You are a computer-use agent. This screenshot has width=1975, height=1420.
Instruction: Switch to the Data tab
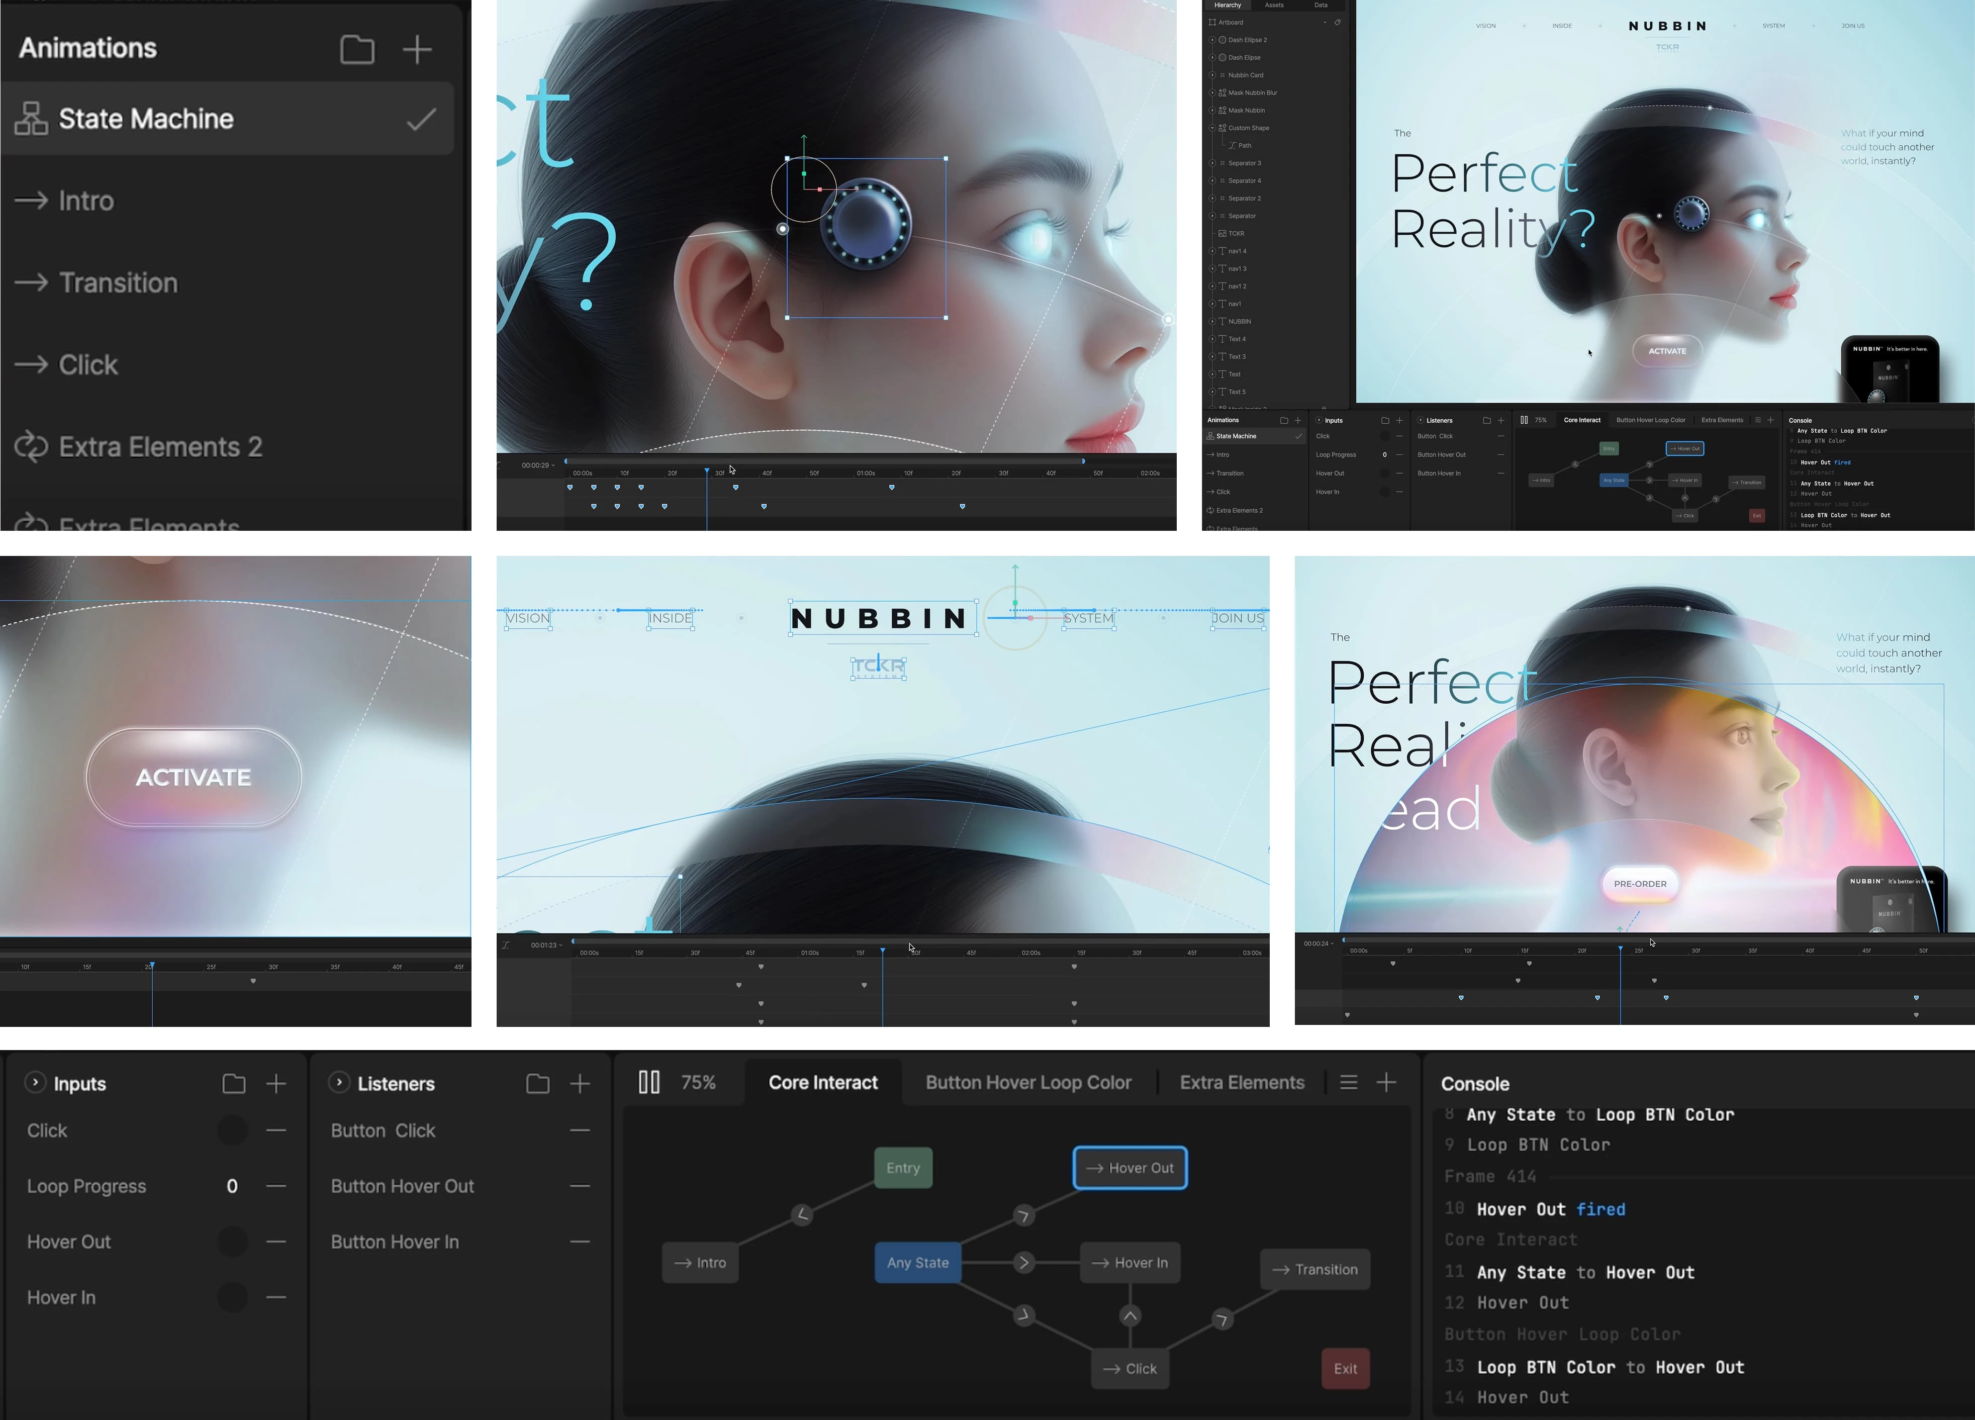pos(1321,5)
